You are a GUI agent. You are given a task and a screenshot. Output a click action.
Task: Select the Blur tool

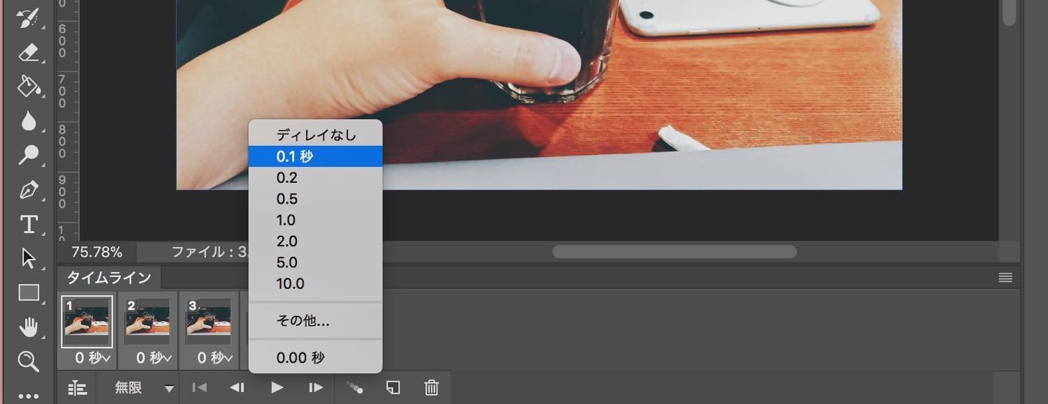28,121
